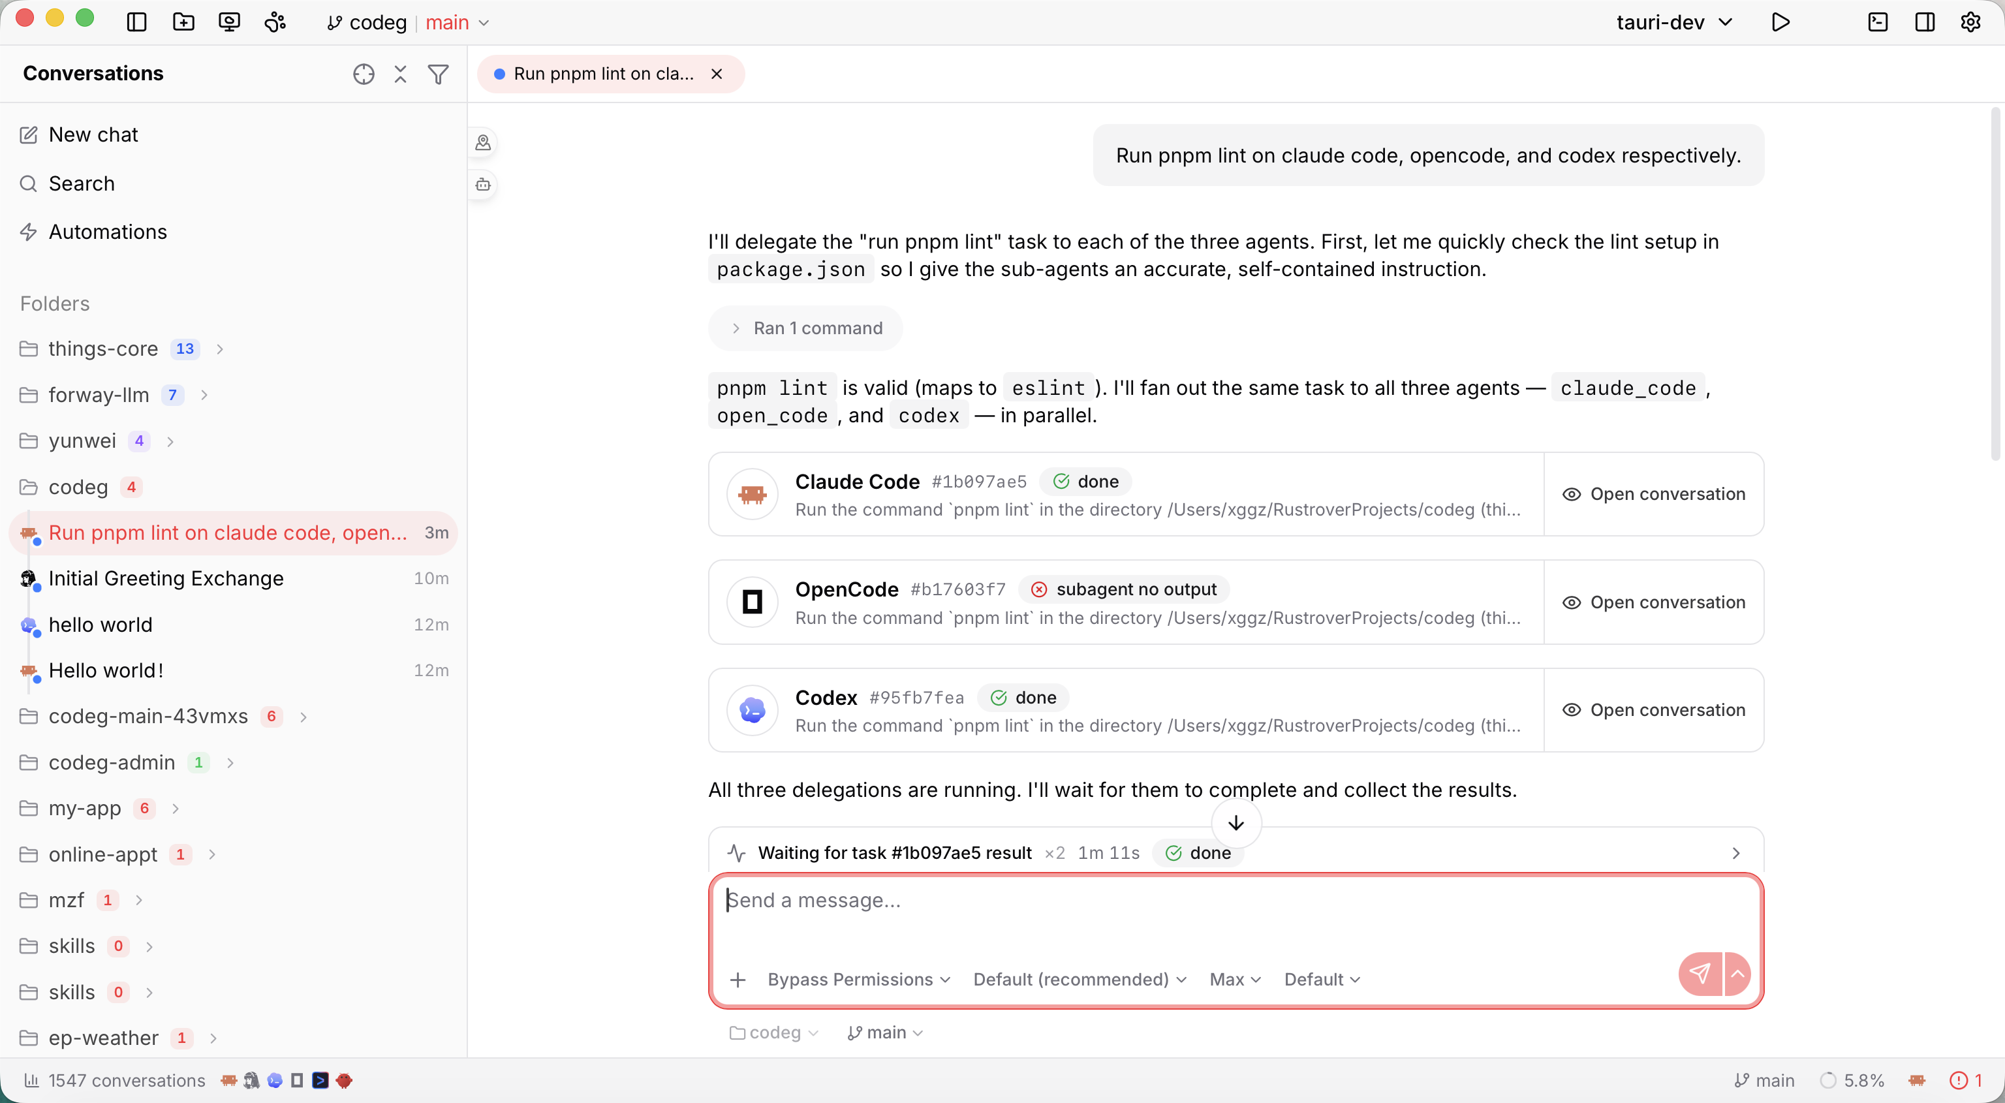Open the tauri-dev configuration dropdown
The image size is (2005, 1103).
1674,23
